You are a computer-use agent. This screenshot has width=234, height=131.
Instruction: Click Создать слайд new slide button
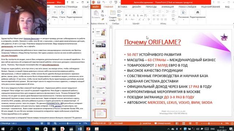[x=113, y=16]
